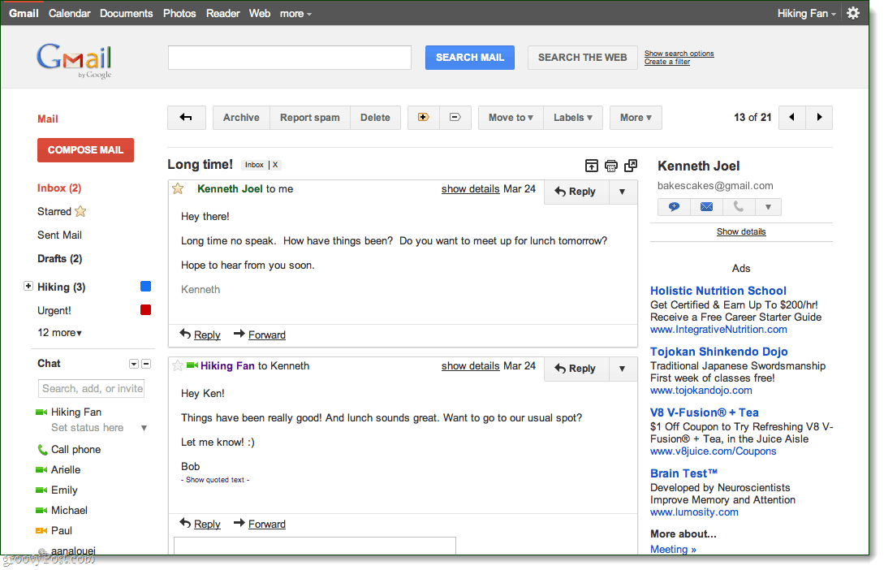
Task: Open Inbox (2) folder
Action: point(59,188)
